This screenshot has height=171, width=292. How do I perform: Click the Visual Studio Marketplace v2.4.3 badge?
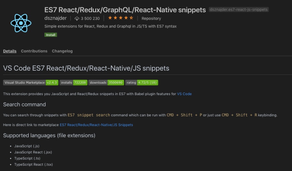[31, 83]
